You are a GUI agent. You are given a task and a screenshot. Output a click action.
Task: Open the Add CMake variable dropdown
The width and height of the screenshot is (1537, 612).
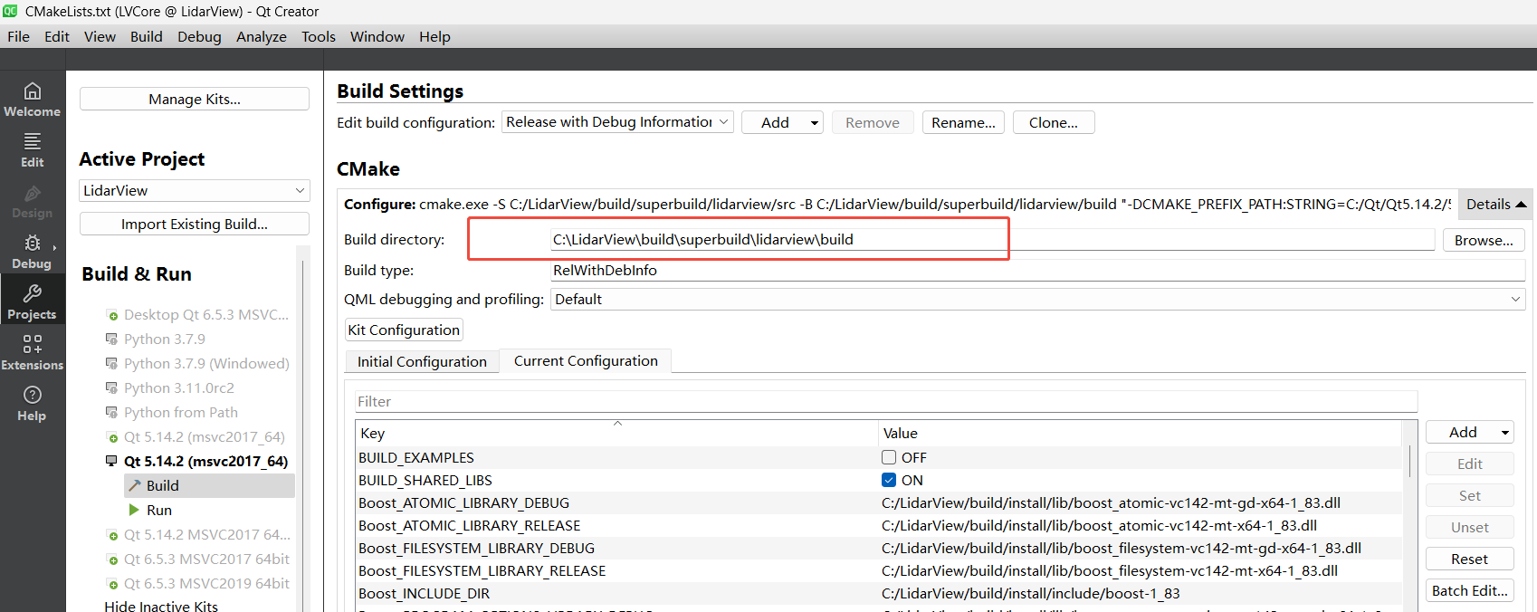tap(1504, 433)
